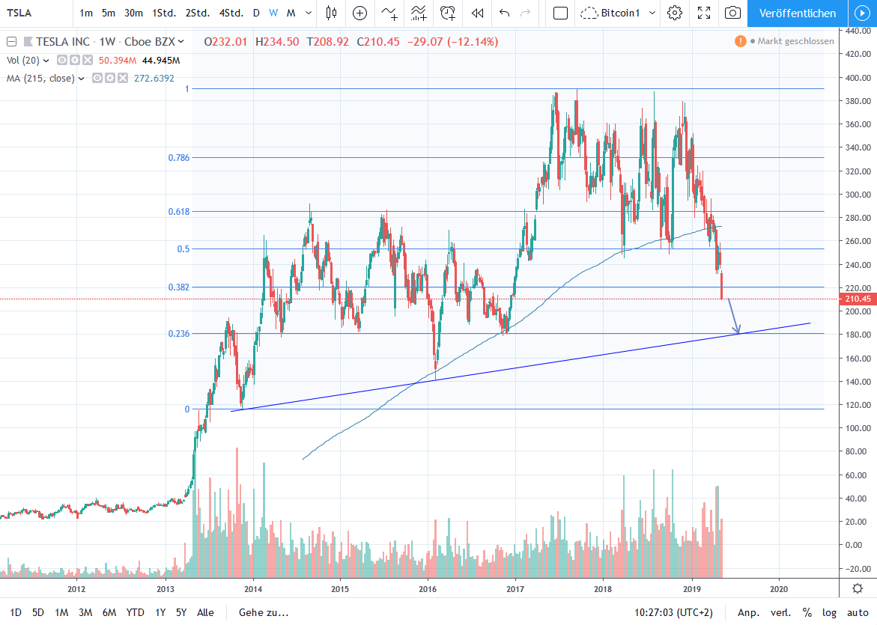Remove the MA (215, close) indicator
The width and height of the screenshot is (877, 625).
coord(123,79)
